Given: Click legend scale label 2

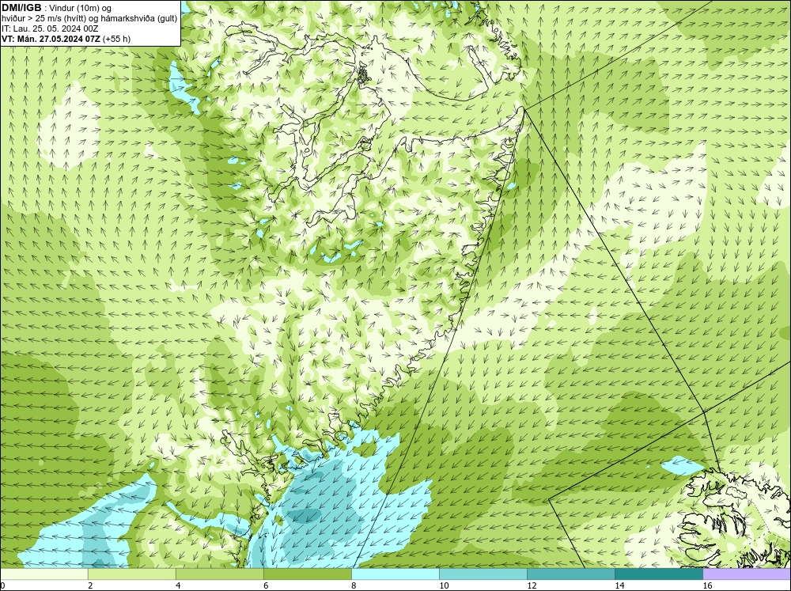Looking at the screenshot, I should pyautogui.click(x=90, y=585).
